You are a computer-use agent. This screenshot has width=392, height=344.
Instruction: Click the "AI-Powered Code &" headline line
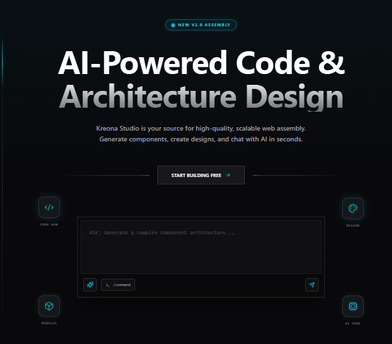coord(201,63)
